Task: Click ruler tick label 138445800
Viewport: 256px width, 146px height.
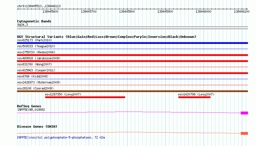Action: click(x=127, y=11)
